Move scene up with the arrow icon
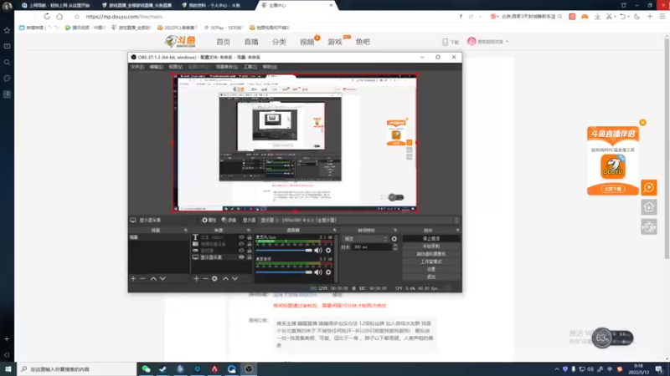 (x=153, y=278)
